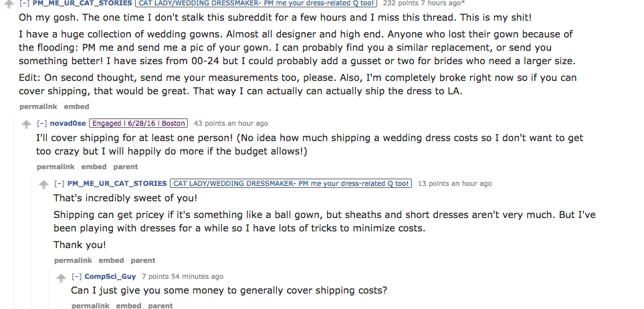Click novad0se's "Engaged | 6/28/16 | Boston" flair
Image resolution: width=644 pixels, height=309 pixels.
[138, 124]
